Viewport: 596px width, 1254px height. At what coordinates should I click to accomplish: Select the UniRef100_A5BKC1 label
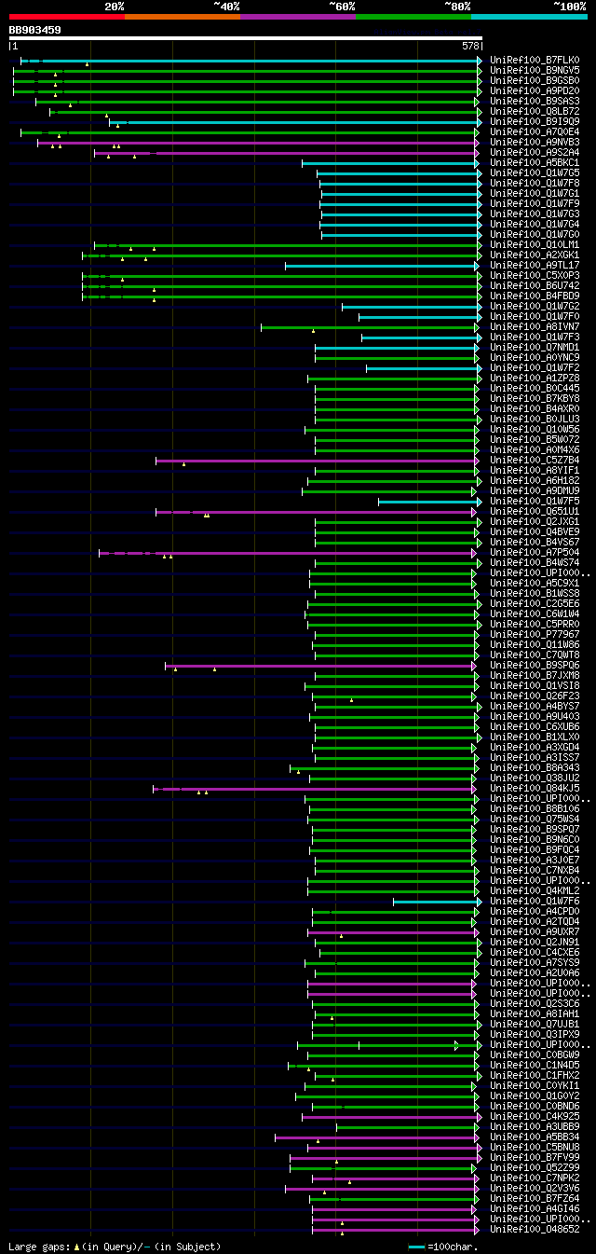pyautogui.click(x=535, y=163)
